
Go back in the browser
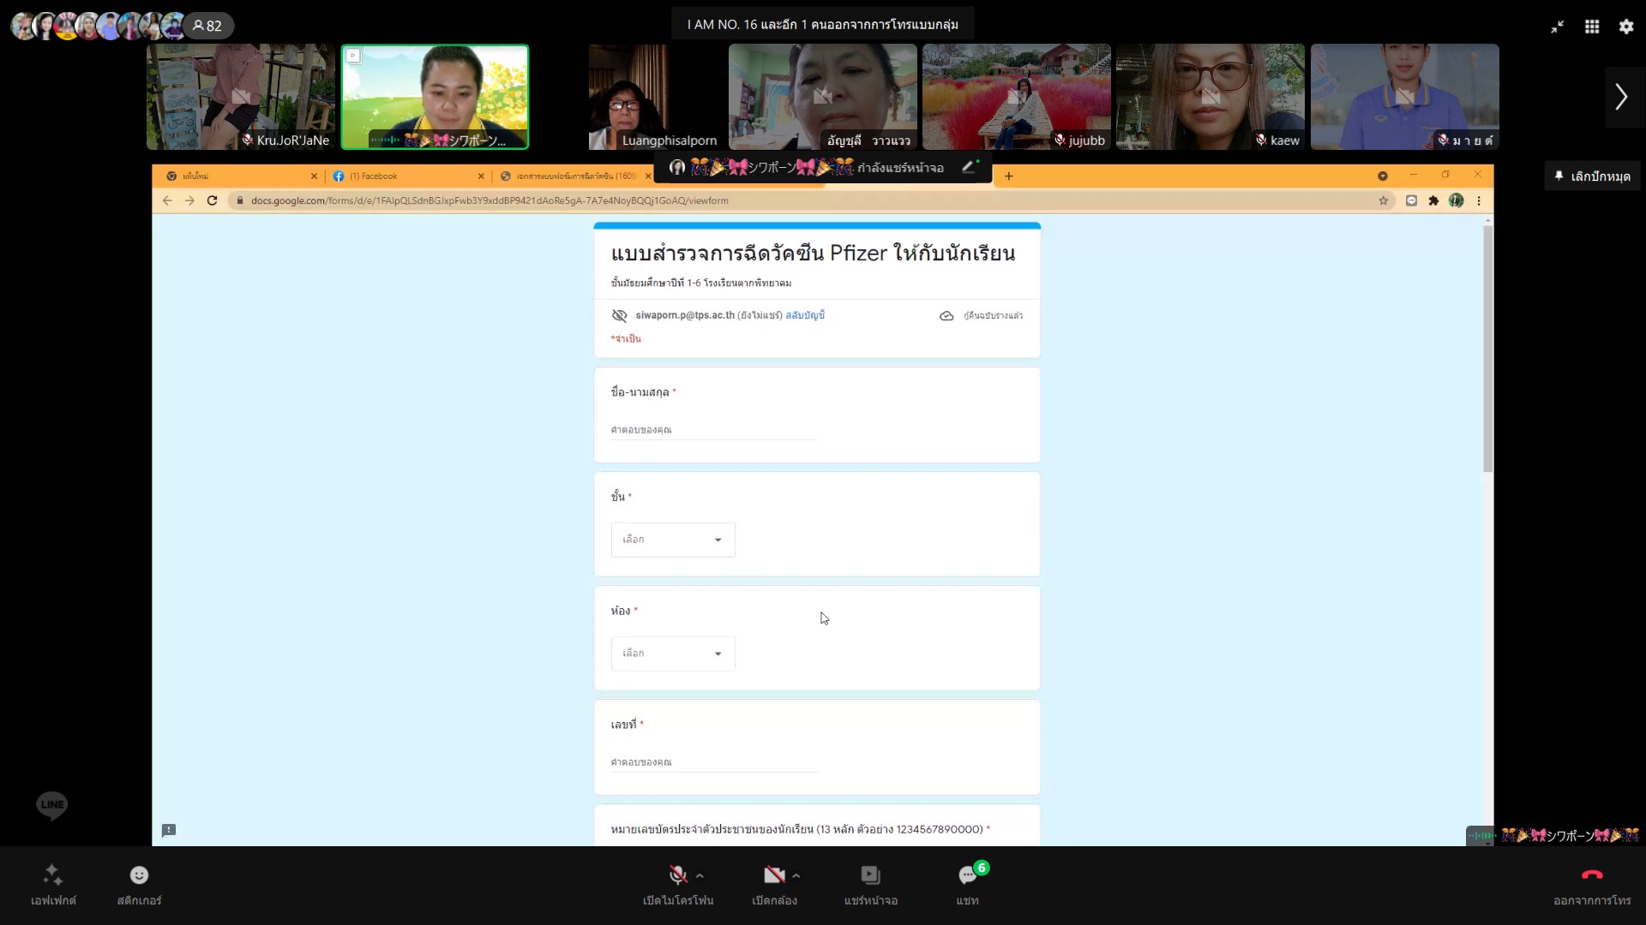pos(167,200)
